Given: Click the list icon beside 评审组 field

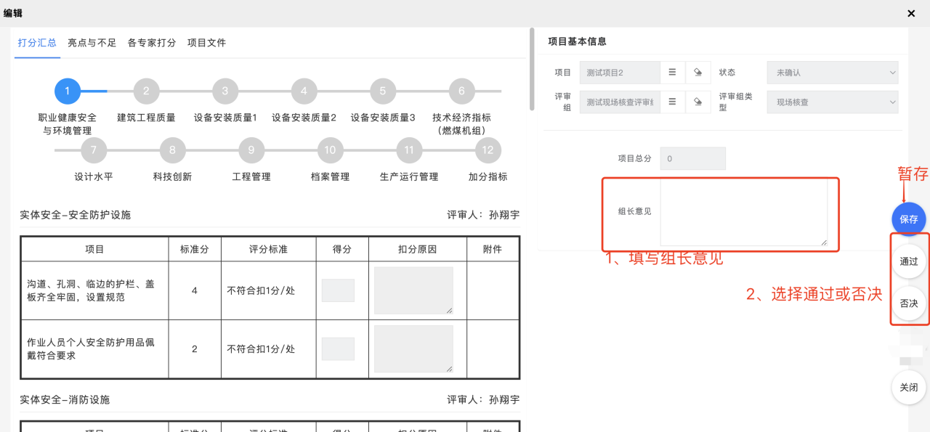Looking at the screenshot, I should click(x=672, y=102).
